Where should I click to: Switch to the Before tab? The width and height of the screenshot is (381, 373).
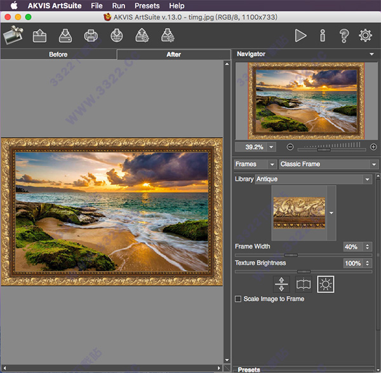coord(58,54)
